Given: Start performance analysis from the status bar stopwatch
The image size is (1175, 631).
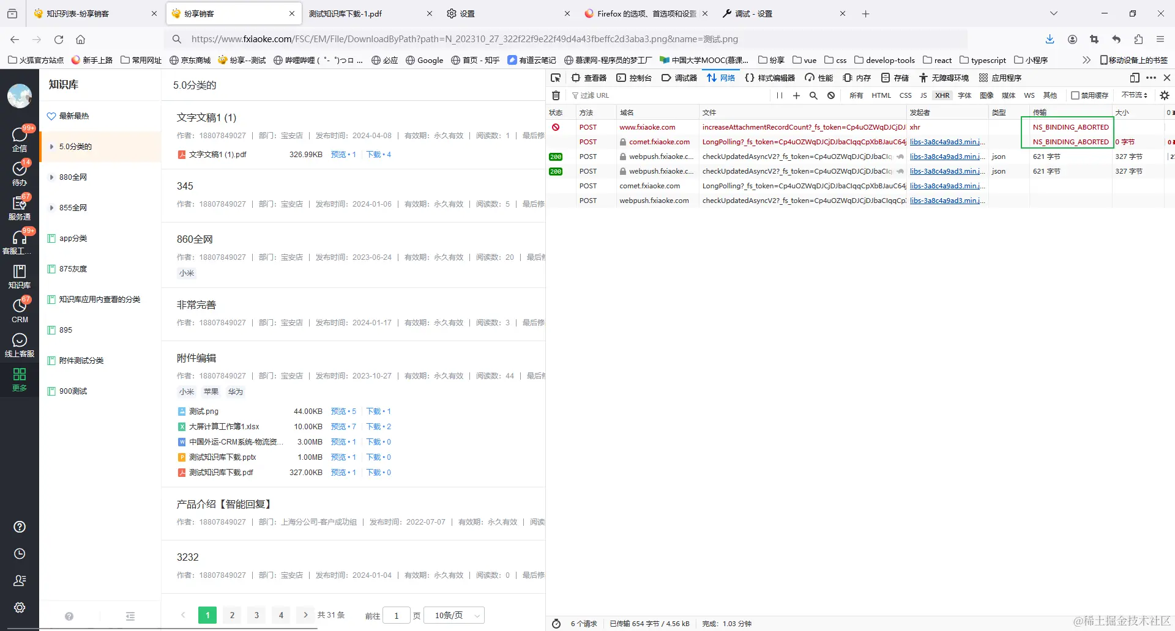Looking at the screenshot, I should point(556,624).
